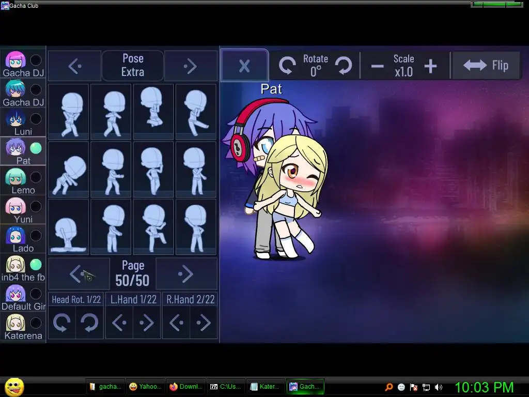The height and width of the screenshot is (397, 529).
Task: Choose the second pose in middle row
Action: tap(111, 170)
